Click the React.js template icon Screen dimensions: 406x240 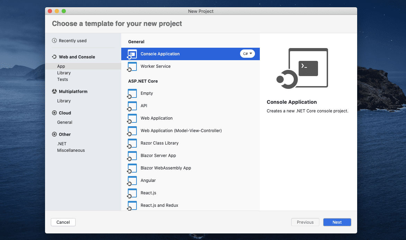(132, 193)
